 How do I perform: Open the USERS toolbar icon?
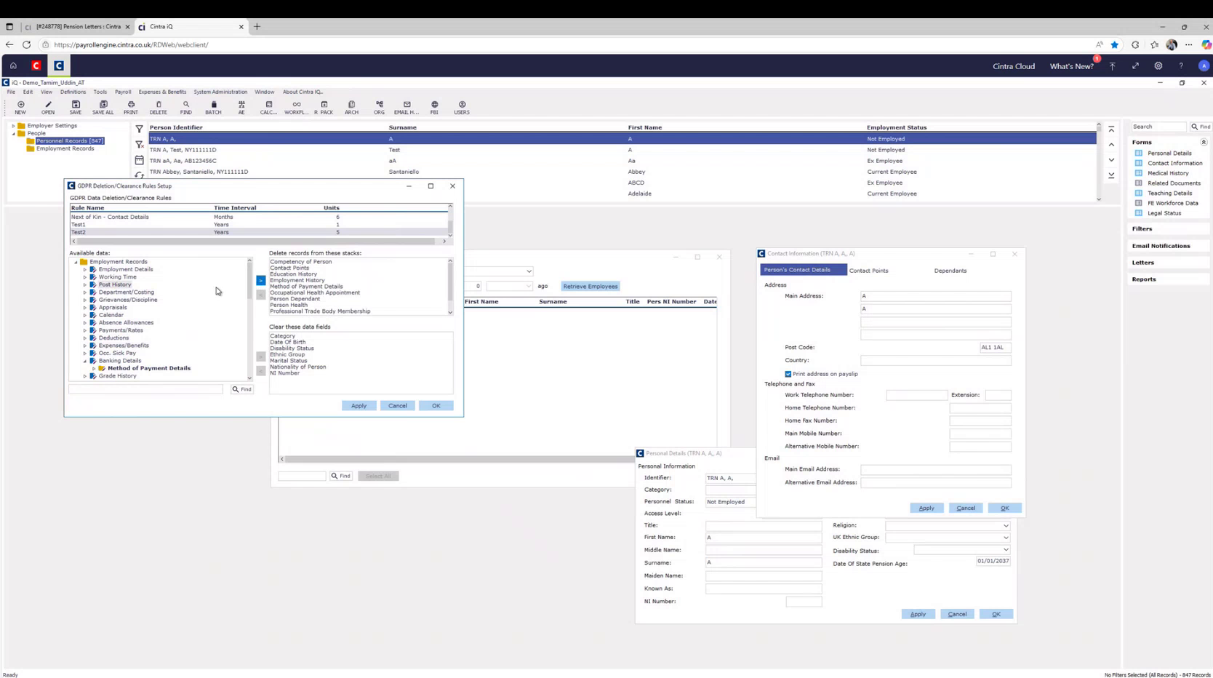click(x=462, y=107)
